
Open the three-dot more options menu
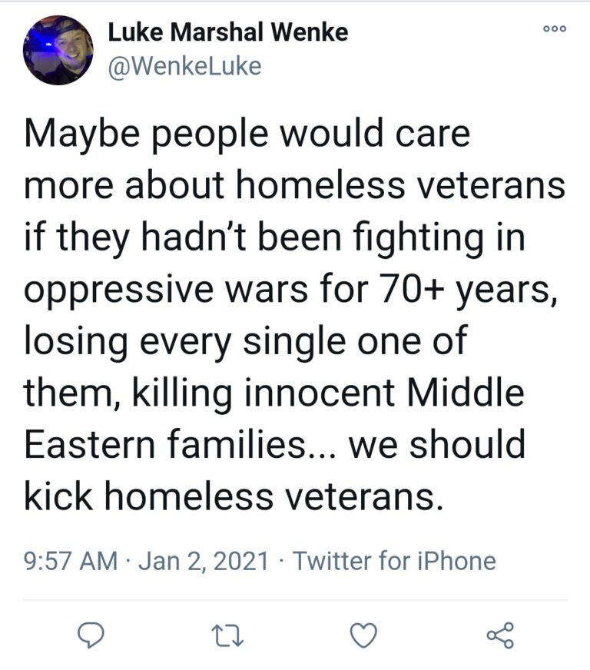[x=554, y=29]
